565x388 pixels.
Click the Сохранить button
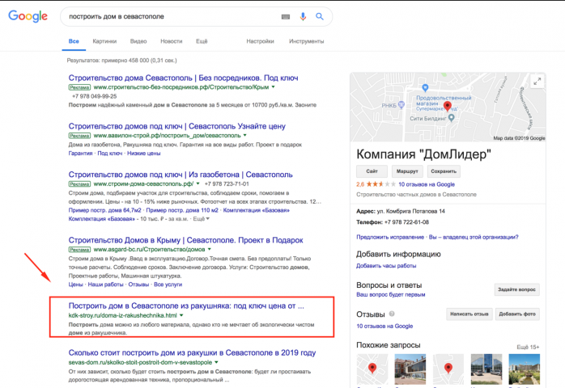[x=444, y=171]
